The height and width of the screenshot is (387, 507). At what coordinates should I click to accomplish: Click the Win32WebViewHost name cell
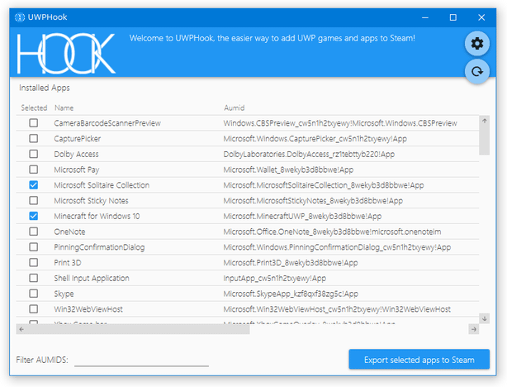pyautogui.click(x=88, y=309)
